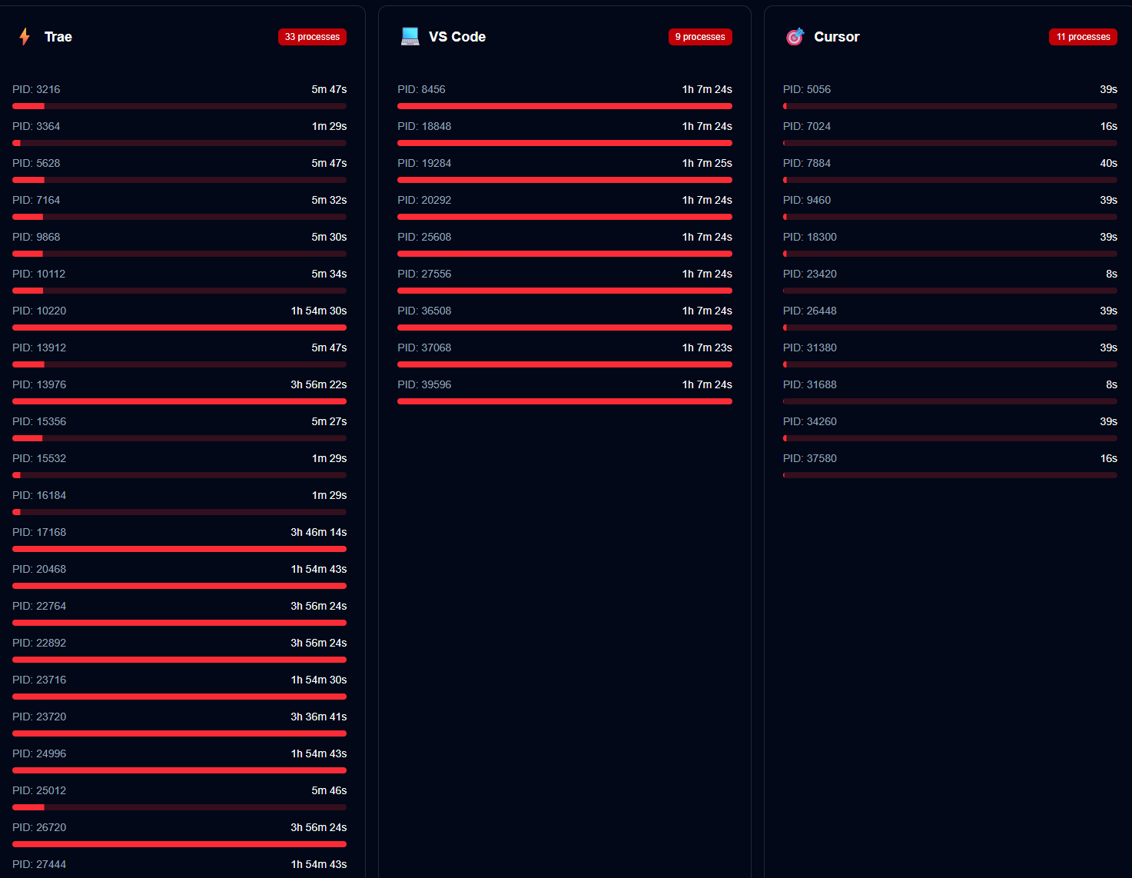Select text PID: 7164

point(36,200)
